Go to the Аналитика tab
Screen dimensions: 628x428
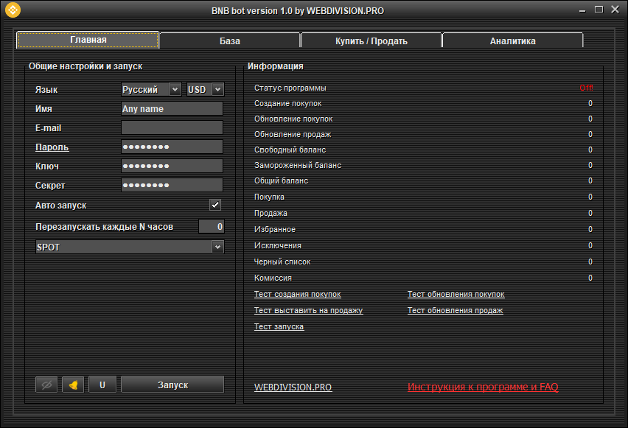512,41
